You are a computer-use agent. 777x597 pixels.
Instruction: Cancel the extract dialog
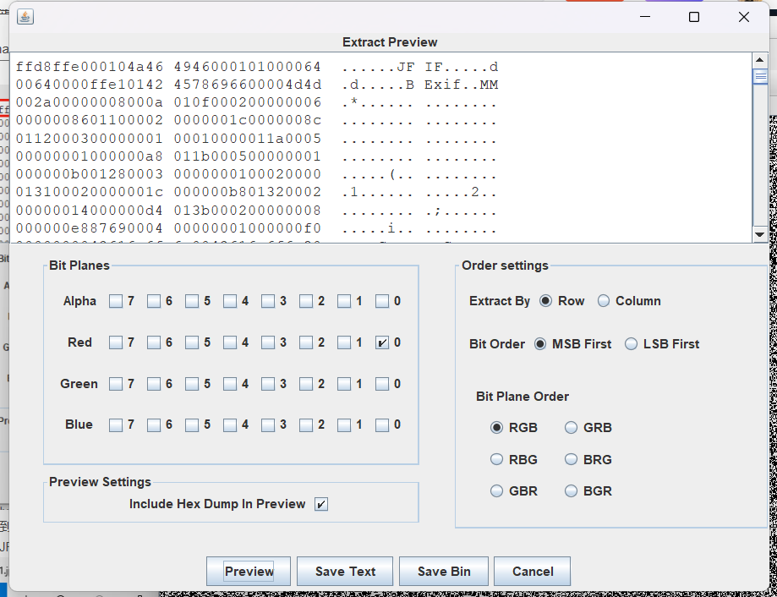(x=533, y=572)
